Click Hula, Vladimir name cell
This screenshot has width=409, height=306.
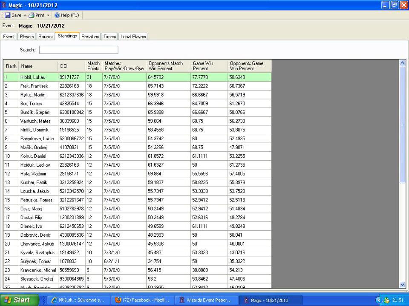(38, 173)
